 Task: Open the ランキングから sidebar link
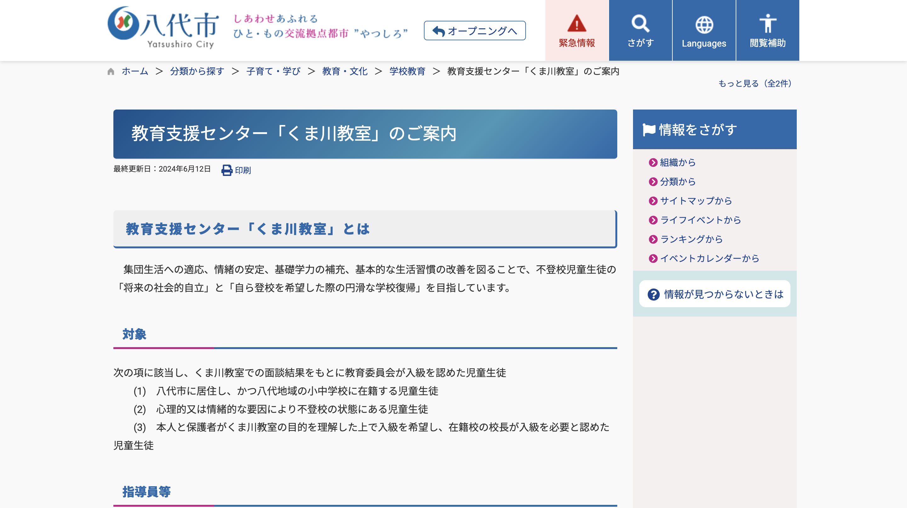click(691, 239)
